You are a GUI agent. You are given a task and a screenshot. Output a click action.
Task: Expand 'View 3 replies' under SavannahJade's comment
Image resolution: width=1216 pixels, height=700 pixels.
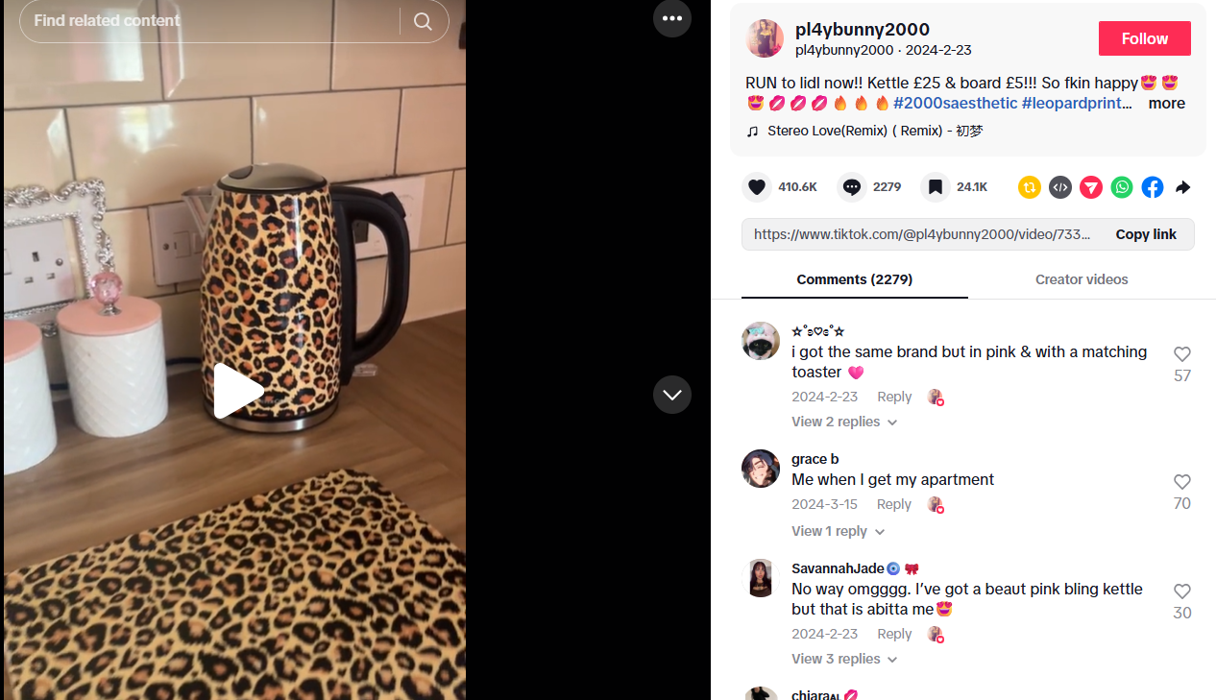click(x=844, y=659)
